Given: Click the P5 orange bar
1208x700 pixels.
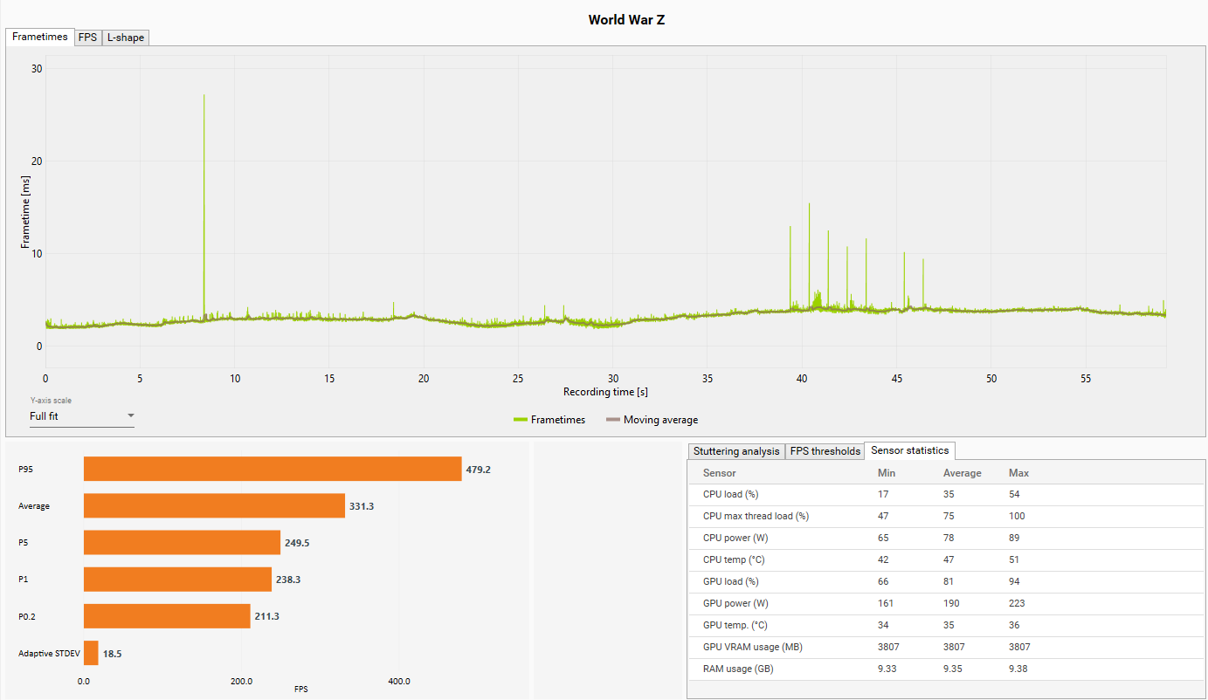Looking at the screenshot, I should [x=182, y=542].
